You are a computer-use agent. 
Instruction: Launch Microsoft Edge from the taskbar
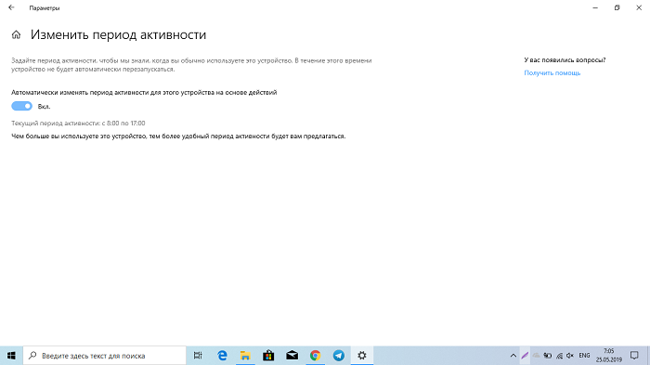(x=222, y=356)
